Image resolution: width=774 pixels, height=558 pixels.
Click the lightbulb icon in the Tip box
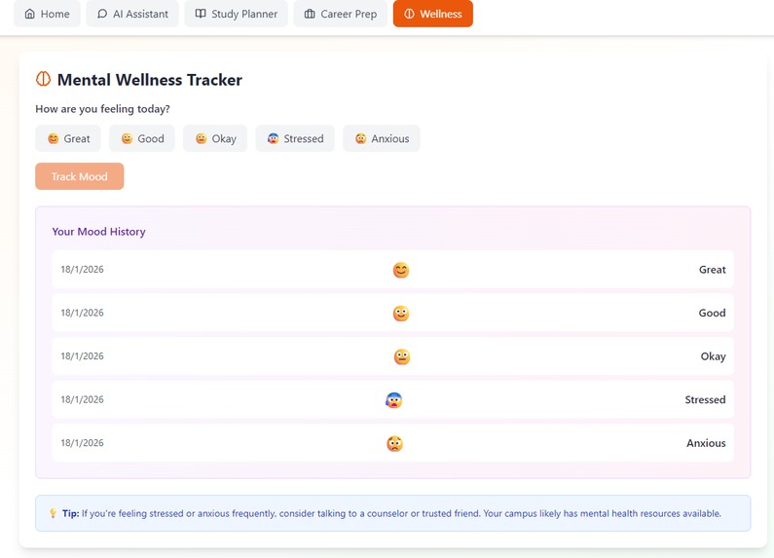pyautogui.click(x=54, y=513)
